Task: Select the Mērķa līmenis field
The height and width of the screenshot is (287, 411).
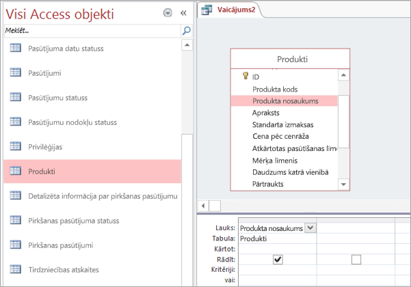Action: [275, 161]
